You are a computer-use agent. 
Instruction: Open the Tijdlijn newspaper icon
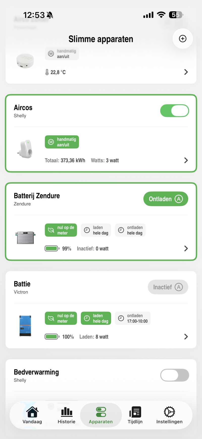click(135, 412)
